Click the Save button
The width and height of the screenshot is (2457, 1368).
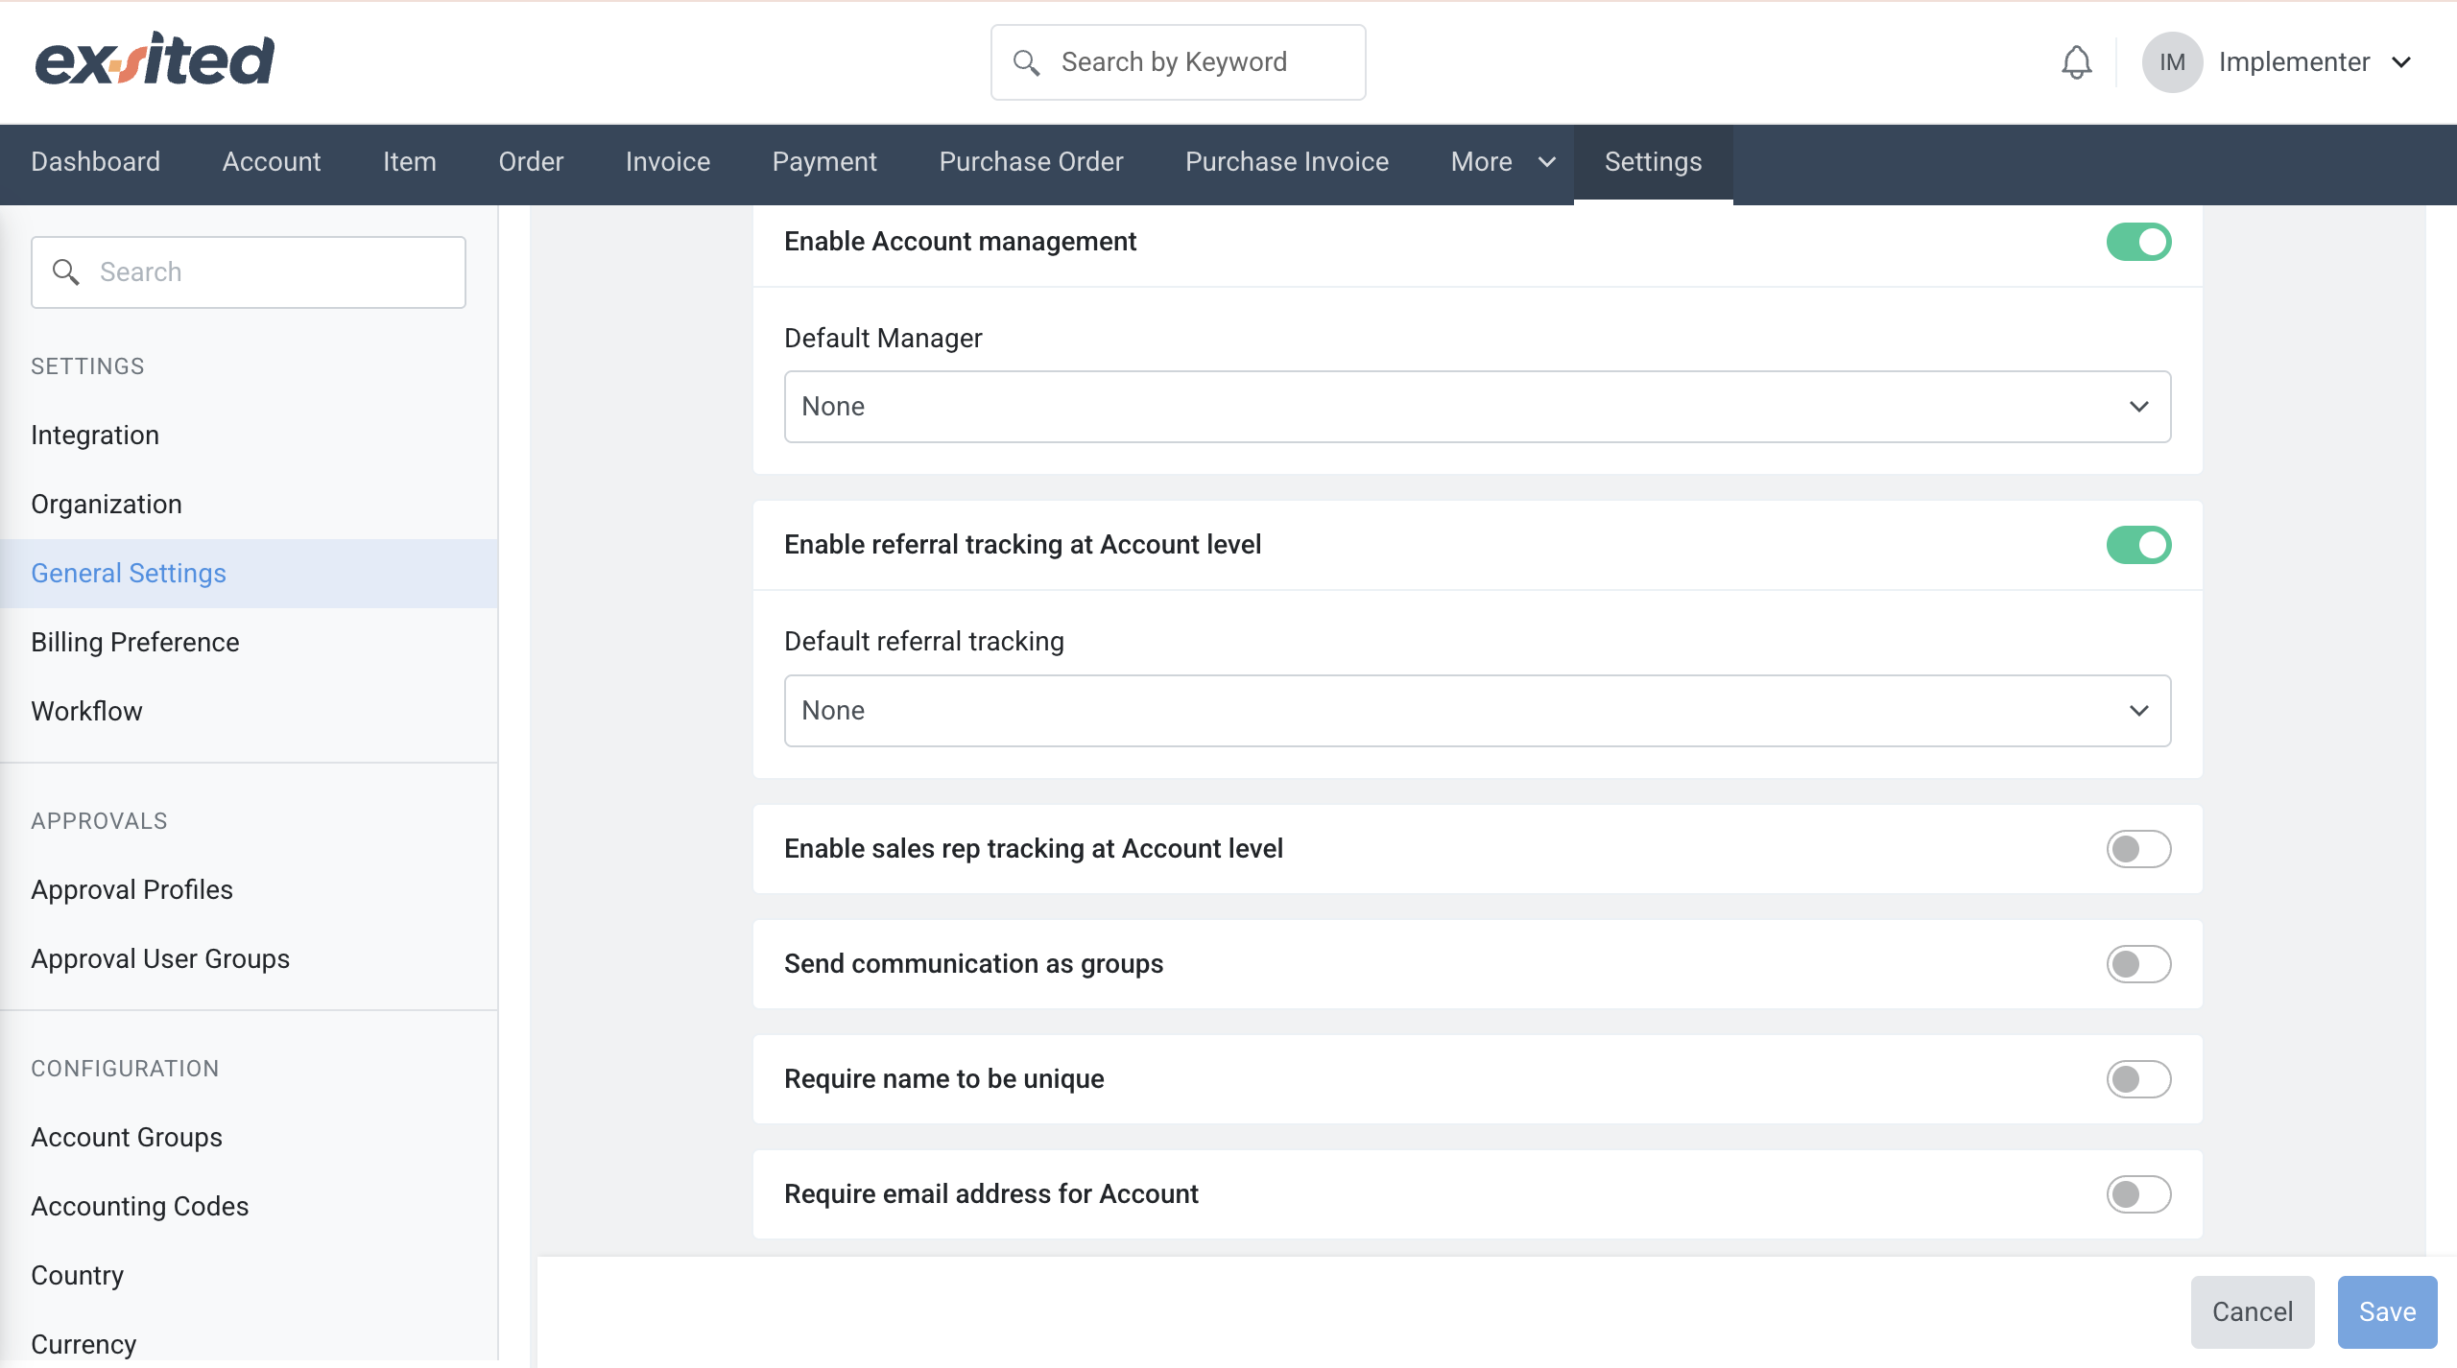tap(2387, 1311)
